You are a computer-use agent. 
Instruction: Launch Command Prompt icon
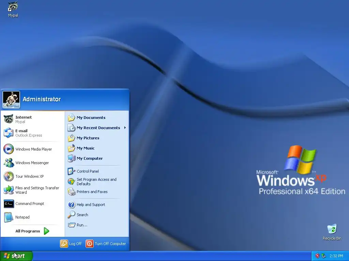tap(9, 204)
